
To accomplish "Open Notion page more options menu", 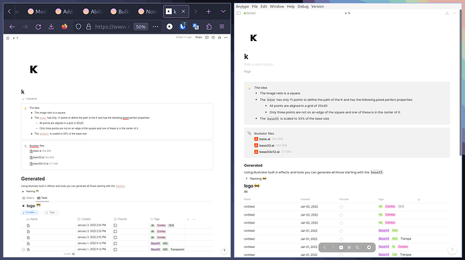I will click(x=226, y=38).
